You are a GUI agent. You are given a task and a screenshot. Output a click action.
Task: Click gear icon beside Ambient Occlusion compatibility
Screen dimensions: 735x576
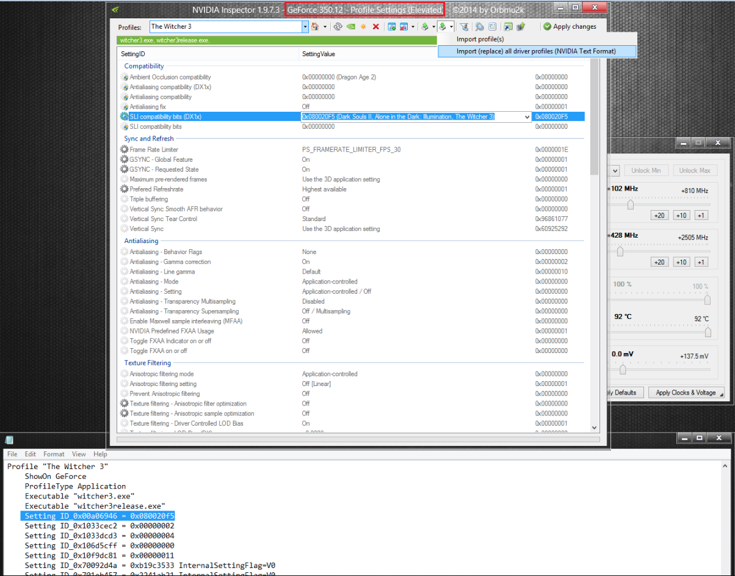coord(125,78)
